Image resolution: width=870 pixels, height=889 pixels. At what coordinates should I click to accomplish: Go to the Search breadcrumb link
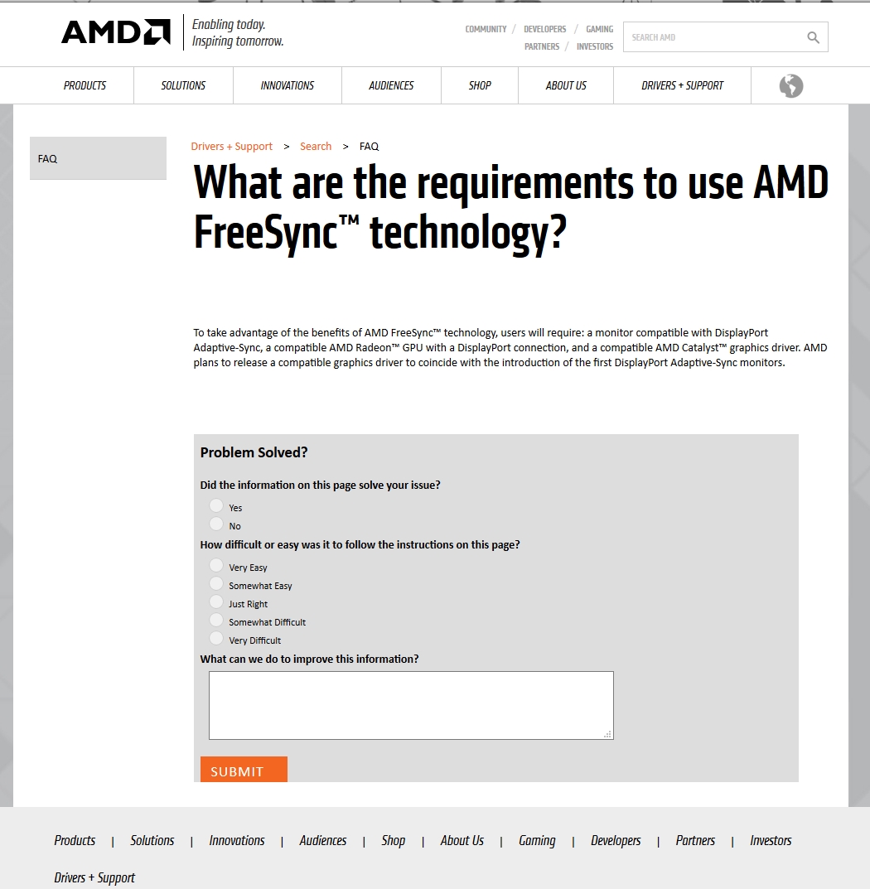[x=316, y=147]
